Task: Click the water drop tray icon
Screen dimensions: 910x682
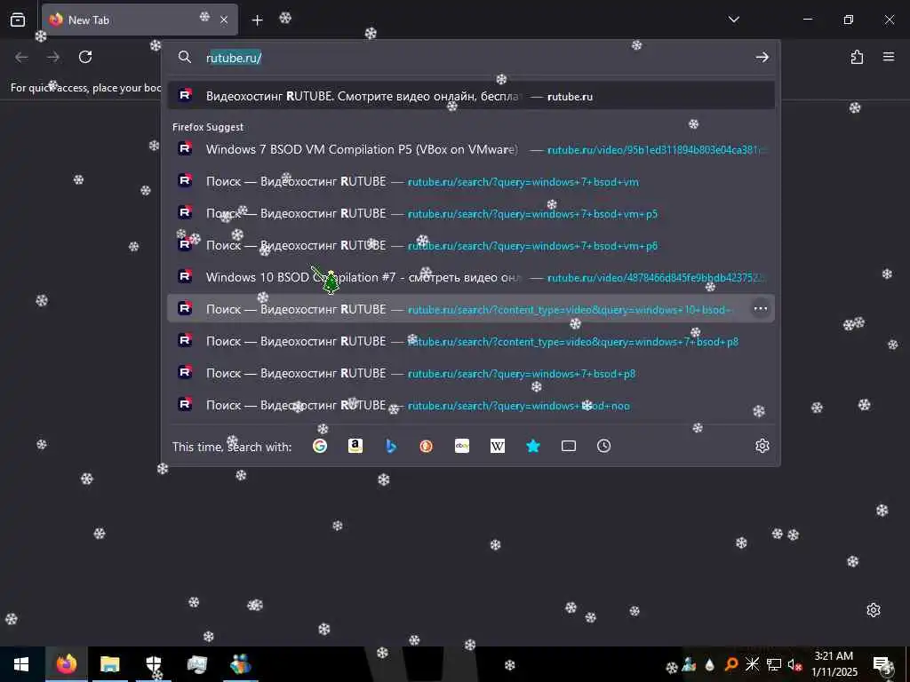Action: [x=710, y=664]
